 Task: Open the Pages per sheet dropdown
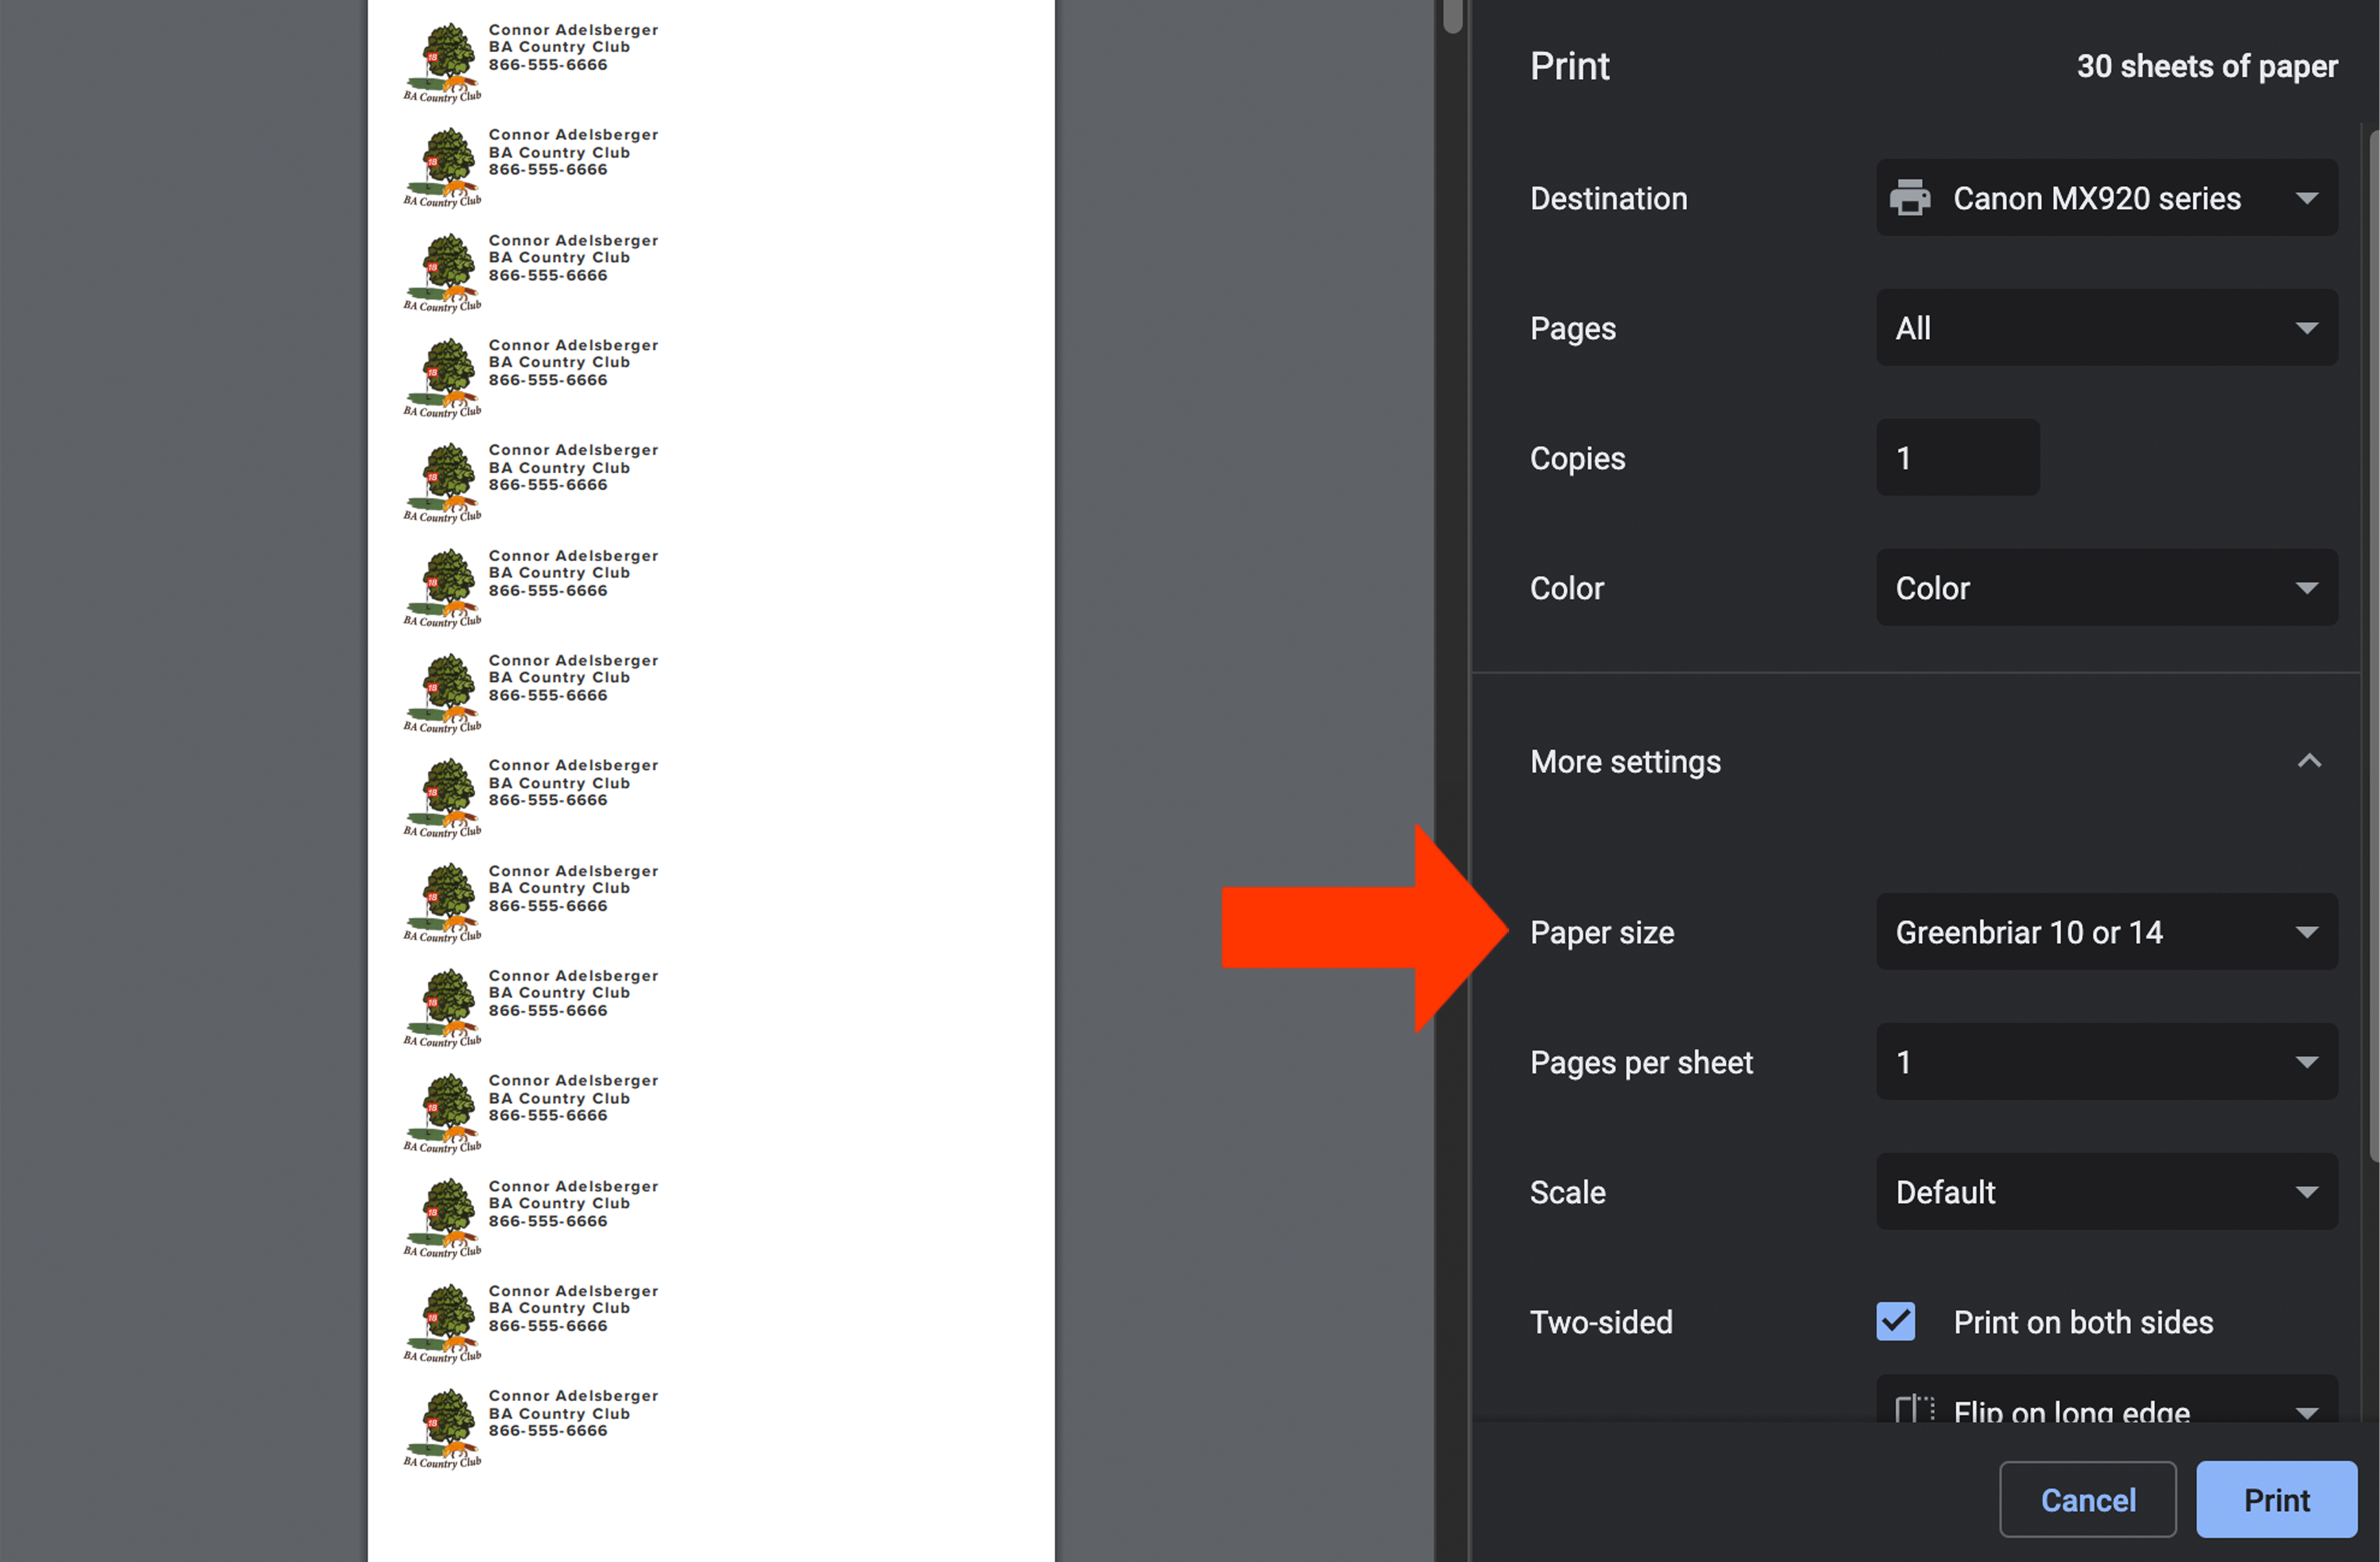click(2106, 1062)
